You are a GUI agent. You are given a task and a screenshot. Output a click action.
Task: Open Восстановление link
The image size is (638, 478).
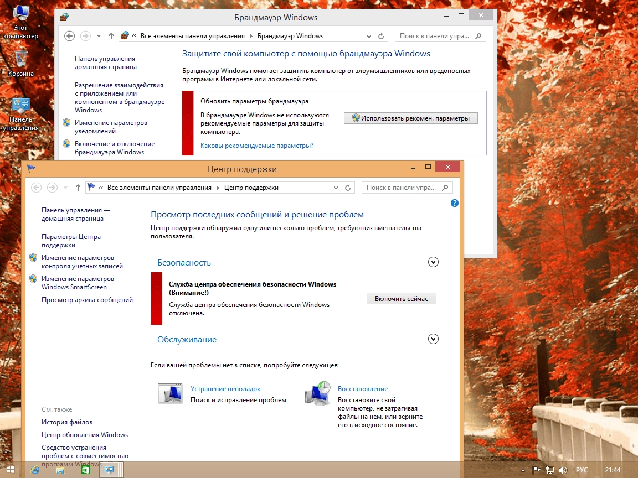363,389
